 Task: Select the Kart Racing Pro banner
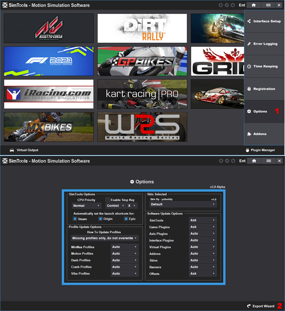142,94
